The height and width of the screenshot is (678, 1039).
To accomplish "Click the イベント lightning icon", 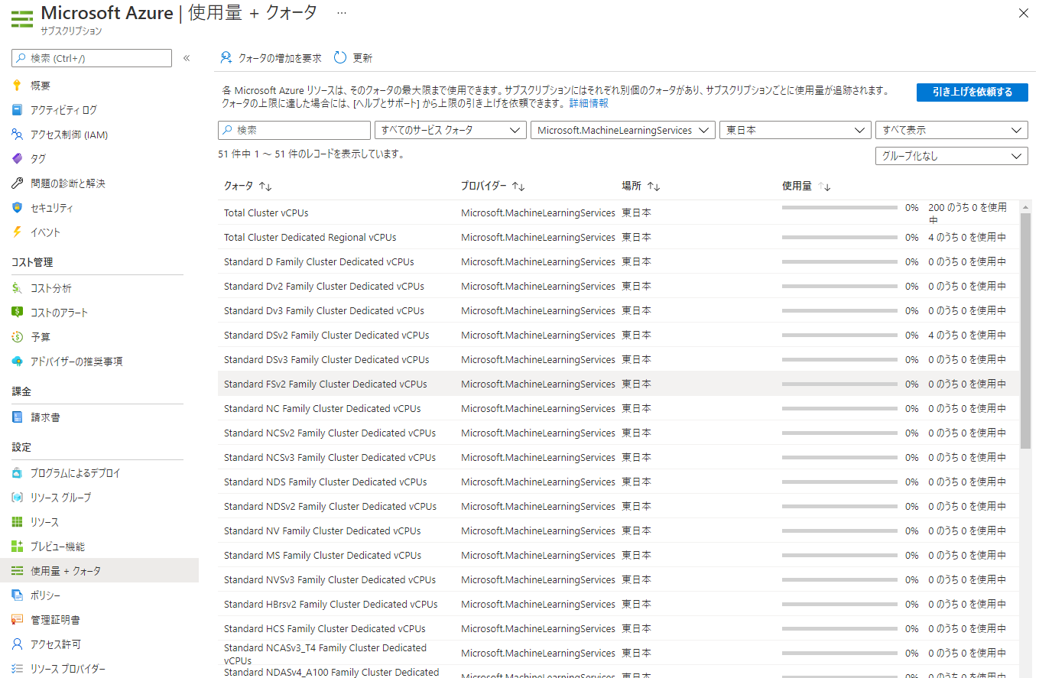I will [x=17, y=232].
